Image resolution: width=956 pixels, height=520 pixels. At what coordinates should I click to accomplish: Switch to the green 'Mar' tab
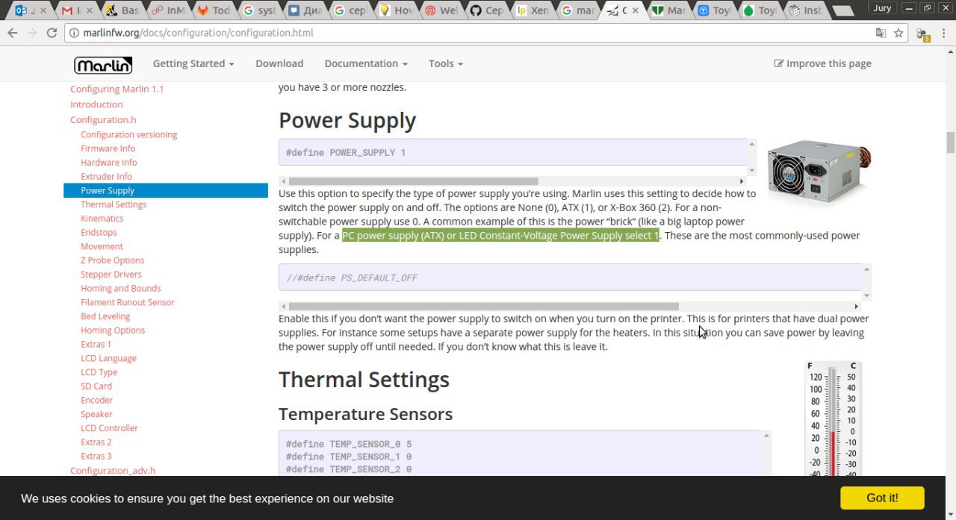pyautogui.click(x=668, y=10)
